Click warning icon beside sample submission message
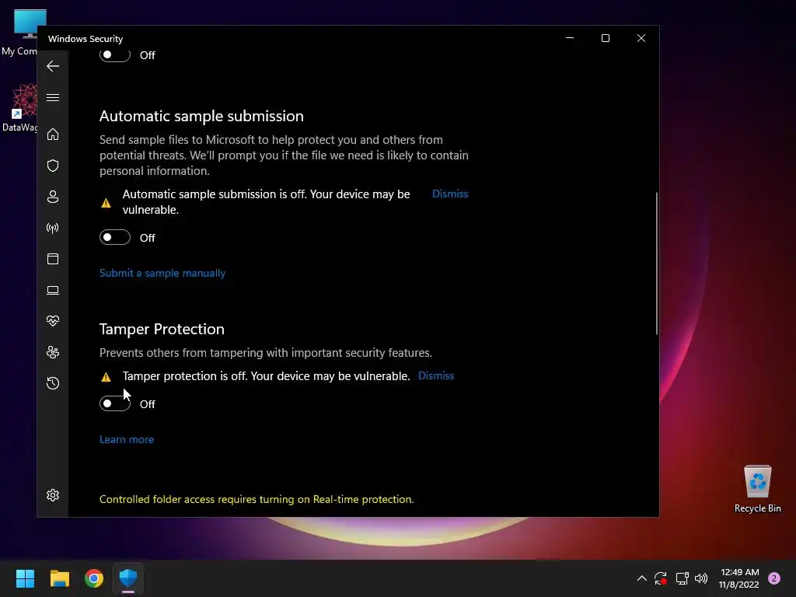This screenshot has width=796, height=597. click(106, 203)
